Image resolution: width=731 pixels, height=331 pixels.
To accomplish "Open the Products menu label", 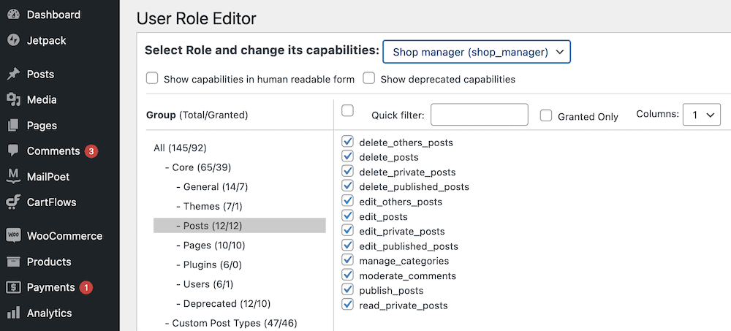I will click(49, 262).
